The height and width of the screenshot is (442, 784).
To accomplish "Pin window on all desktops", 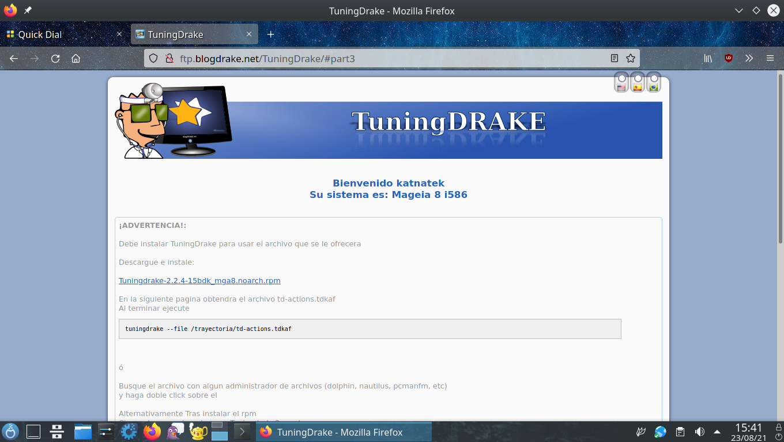I will (x=28, y=10).
